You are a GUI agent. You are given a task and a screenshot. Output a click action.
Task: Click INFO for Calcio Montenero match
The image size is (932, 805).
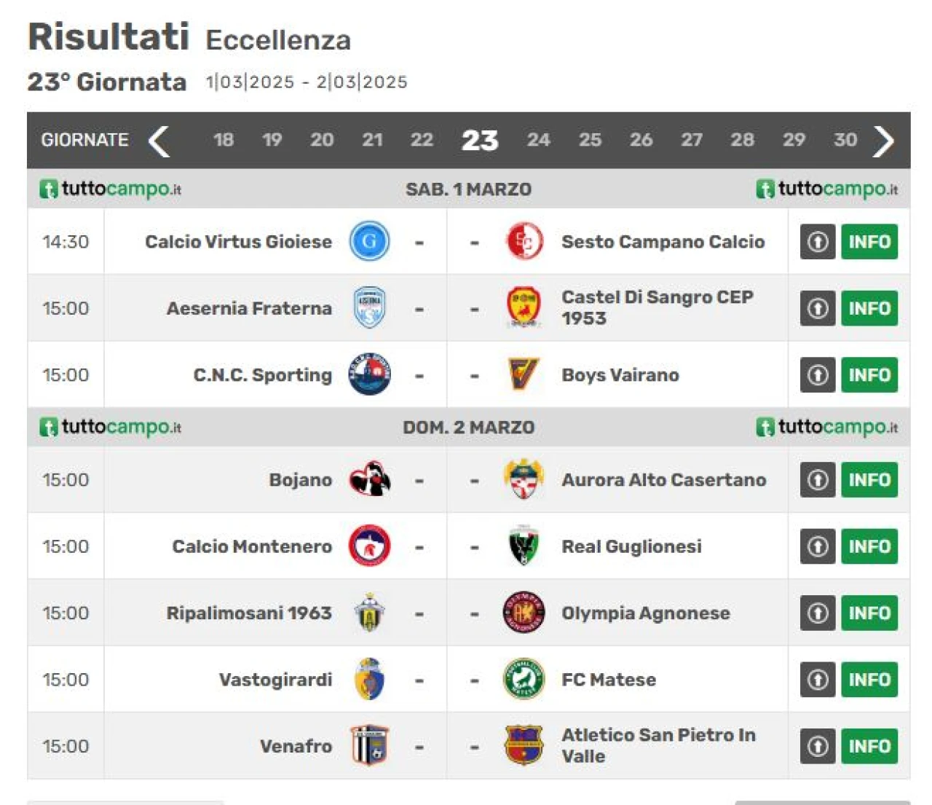point(869,546)
